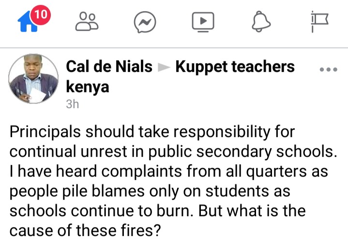Tap the text 'cause of these fires?'
348x248 pixels.
pos(85,230)
